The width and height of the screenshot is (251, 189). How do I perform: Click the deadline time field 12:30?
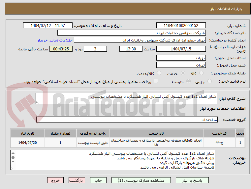(131, 49)
